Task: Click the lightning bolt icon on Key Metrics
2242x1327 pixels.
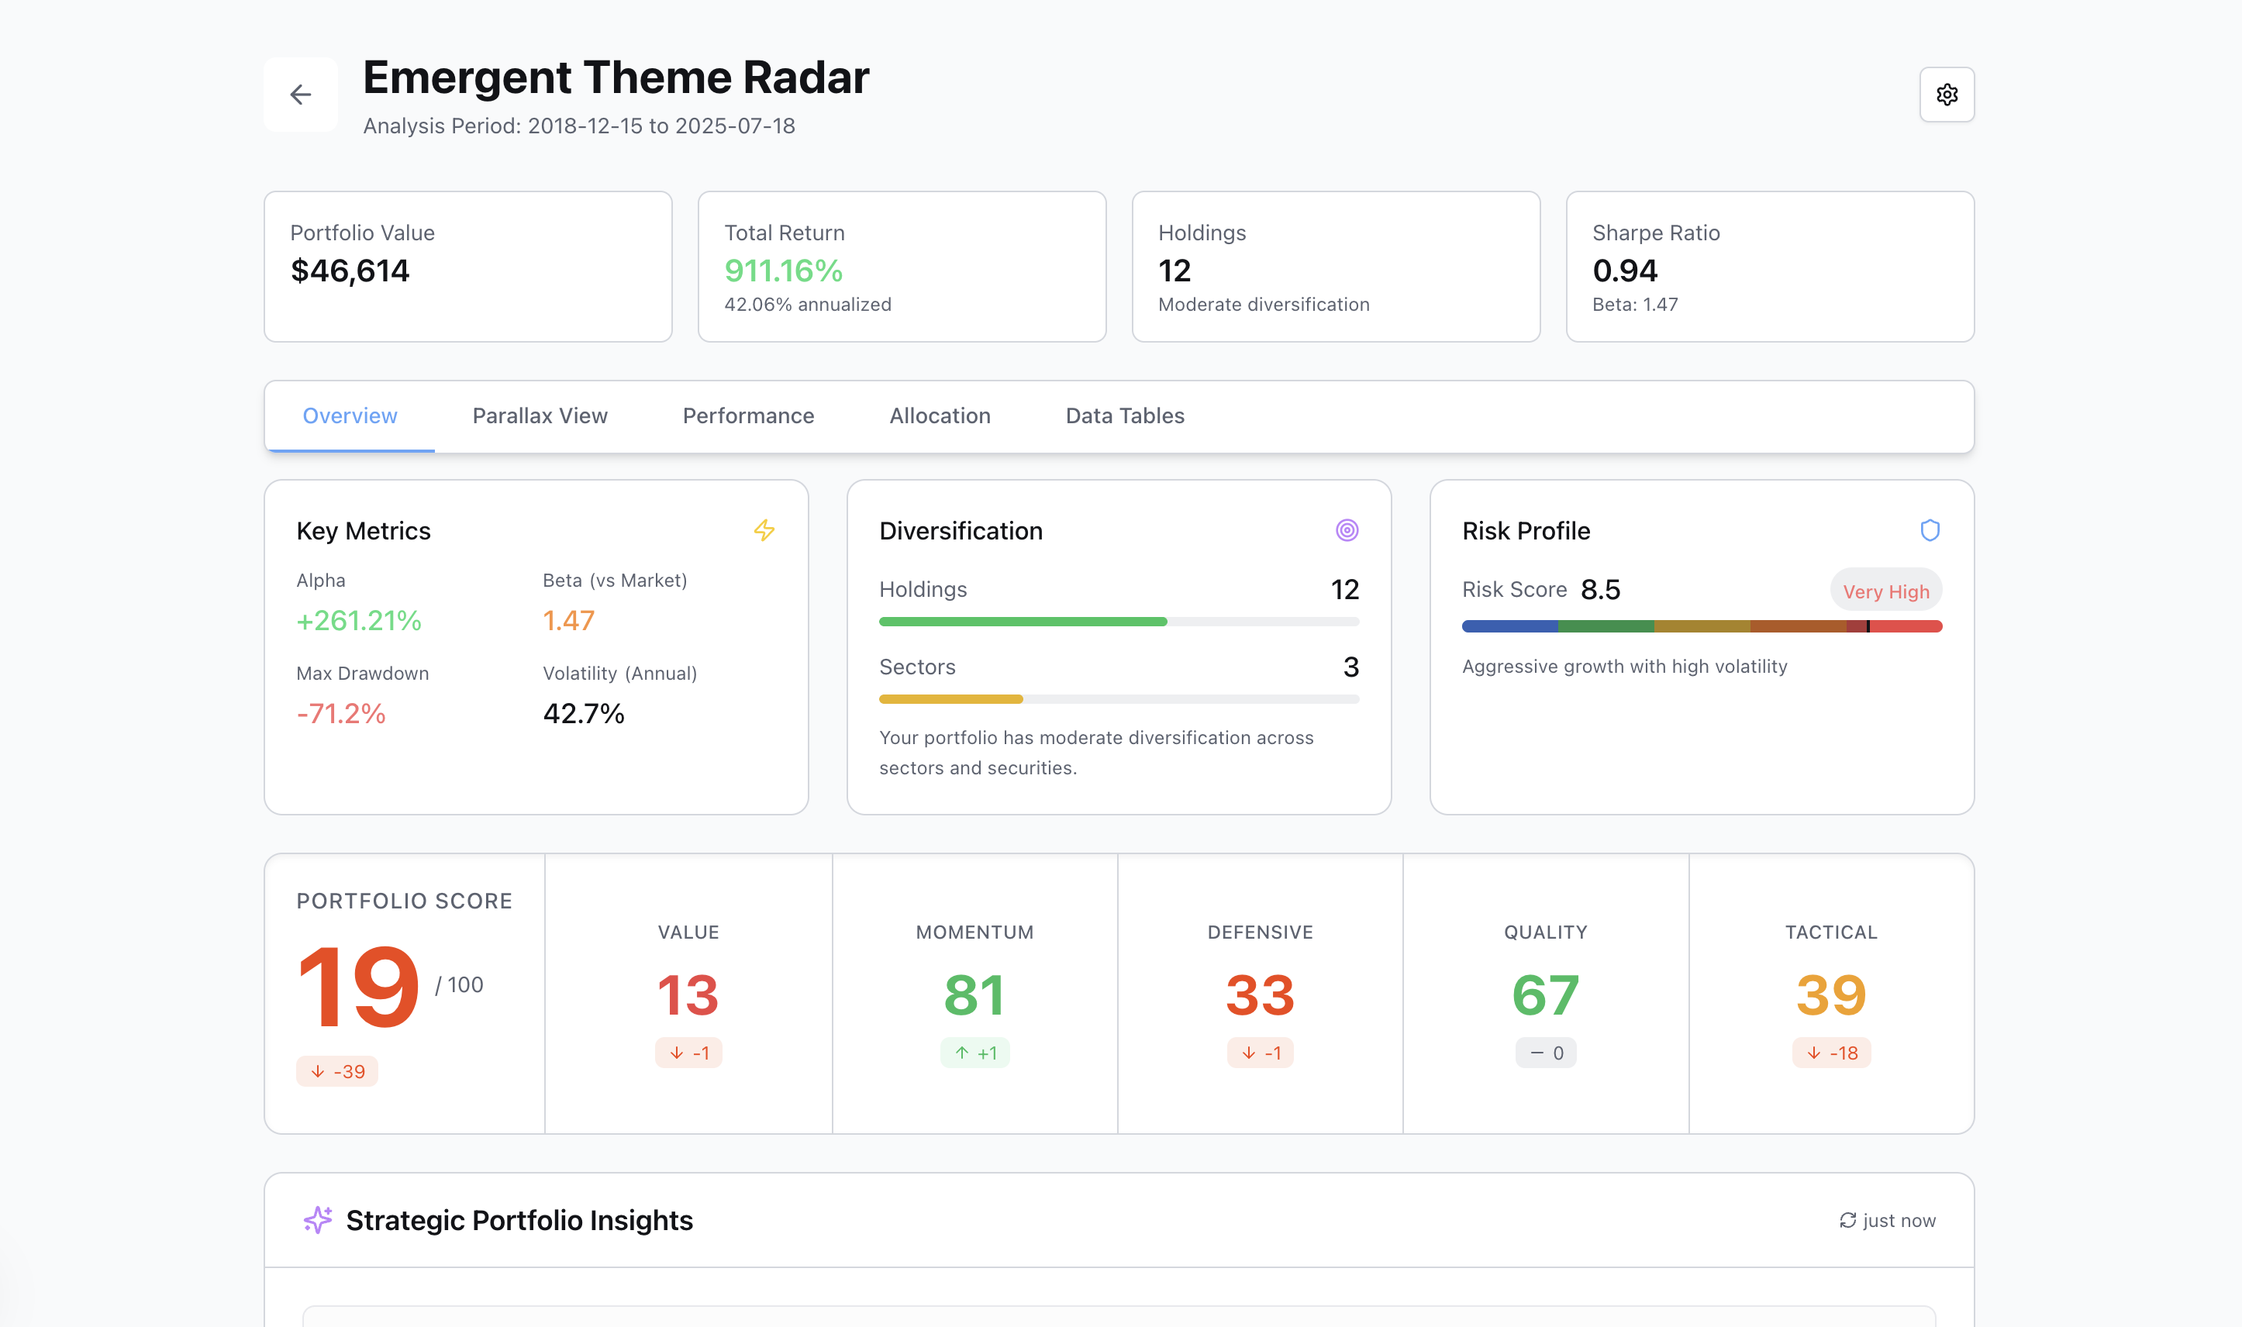Action: 764,529
